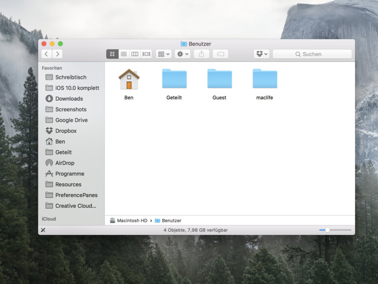Click Macintosh HD in the path bar
This screenshot has height=284, width=378.
(129, 221)
